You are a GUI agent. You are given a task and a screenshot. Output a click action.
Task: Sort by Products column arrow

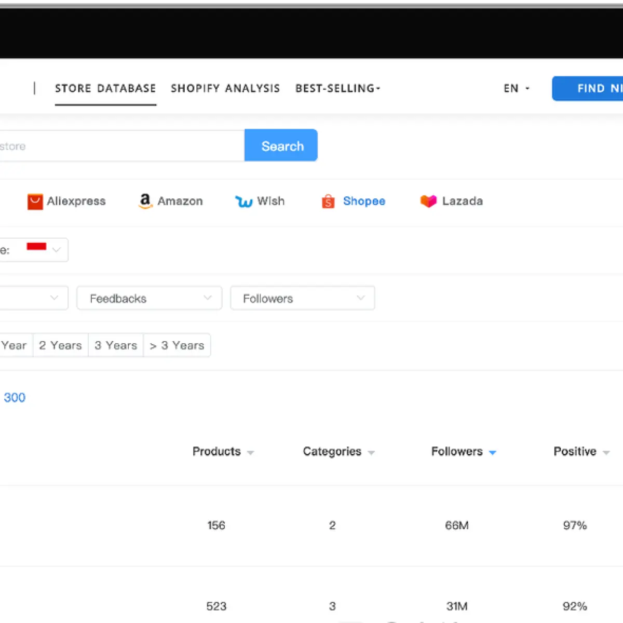tap(250, 453)
